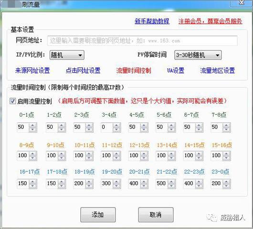Go to 流量地区设置

point(217,70)
